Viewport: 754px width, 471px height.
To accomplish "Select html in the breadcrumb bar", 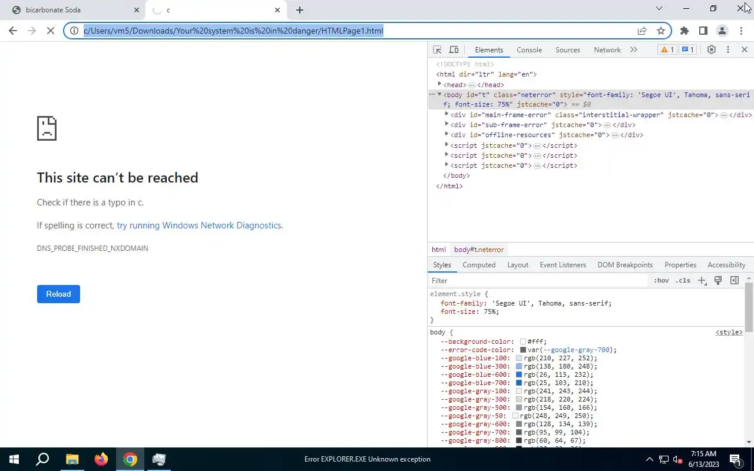I will coord(439,250).
